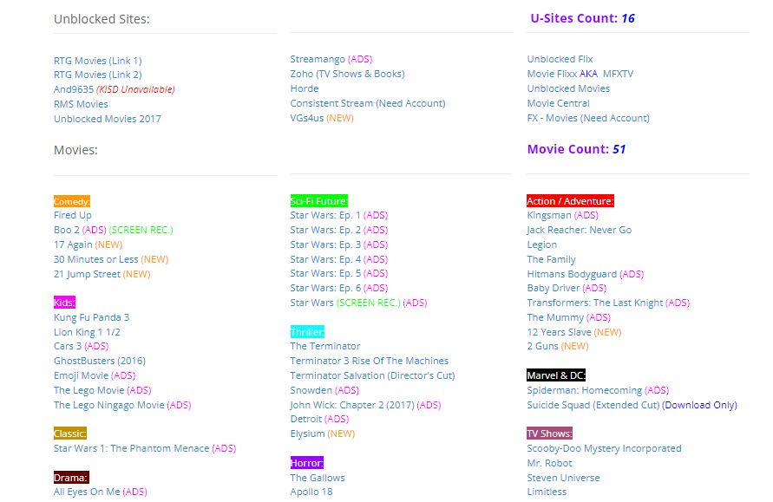
Task: Open the Cars 3 movie link
Action: pyautogui.click(x=68, y=346)
